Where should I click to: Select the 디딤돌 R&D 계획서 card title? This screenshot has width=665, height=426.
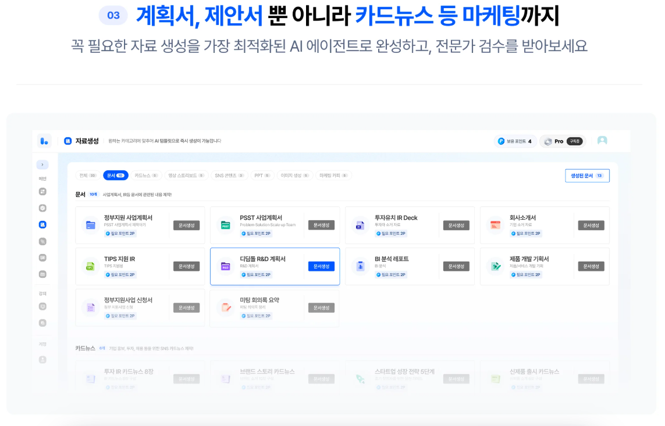(x=262, y=259)
